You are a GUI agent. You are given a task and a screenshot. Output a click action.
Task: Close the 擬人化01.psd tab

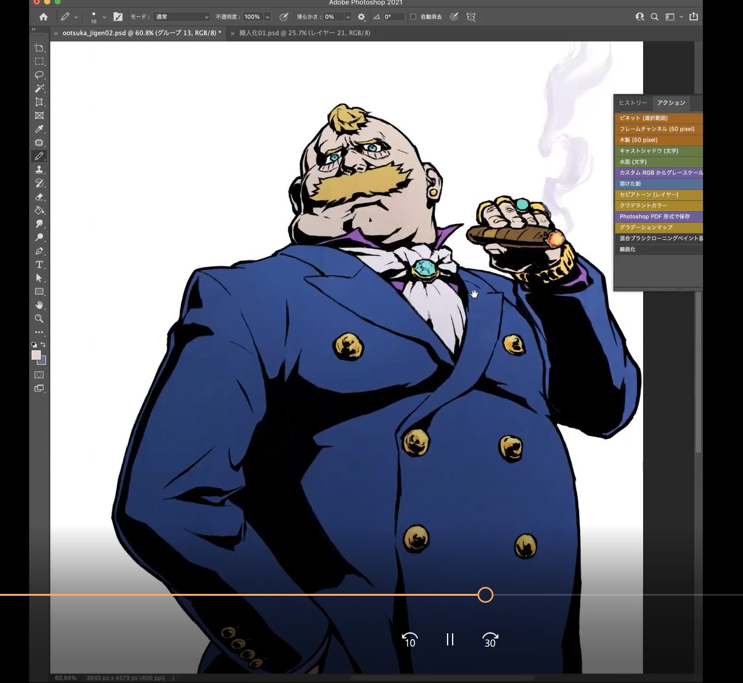(x=232, y=33)
